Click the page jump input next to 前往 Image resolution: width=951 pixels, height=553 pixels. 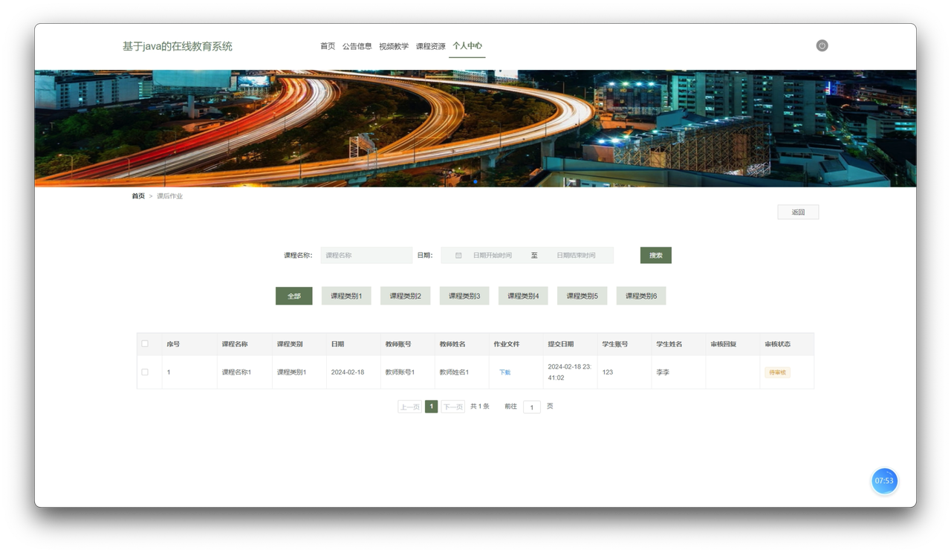click(531, 407)
